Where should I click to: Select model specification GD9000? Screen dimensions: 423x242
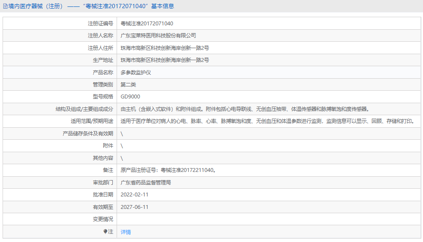coord(130,96)
